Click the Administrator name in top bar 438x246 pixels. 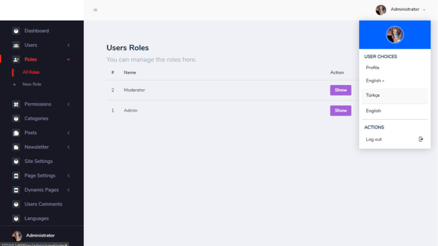pyautogui.click(x=405, y=9)
